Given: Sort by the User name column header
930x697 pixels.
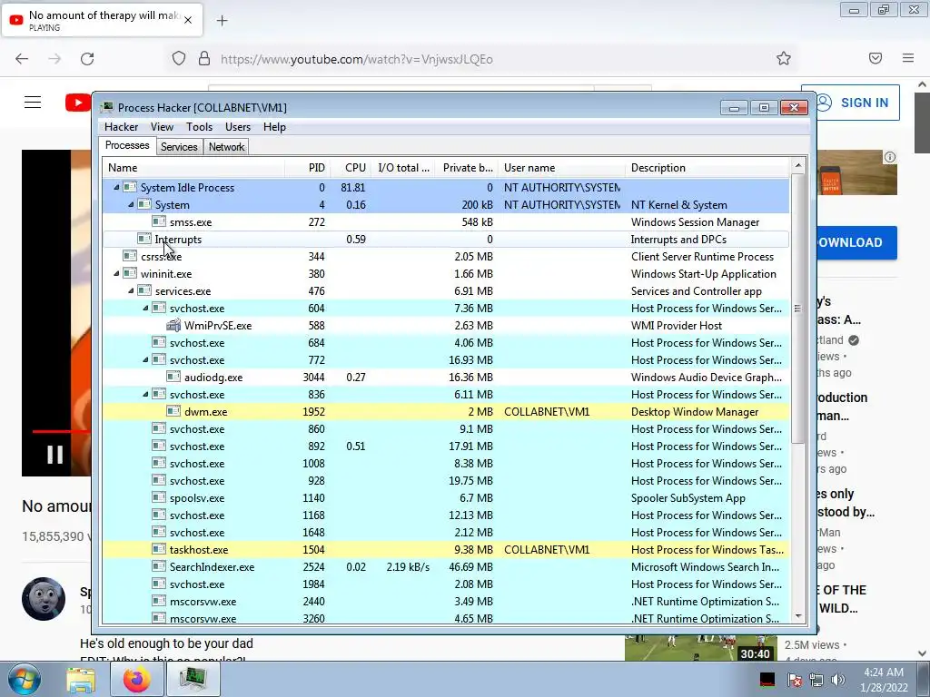Looking at the screenshot, I should (561, 168).
